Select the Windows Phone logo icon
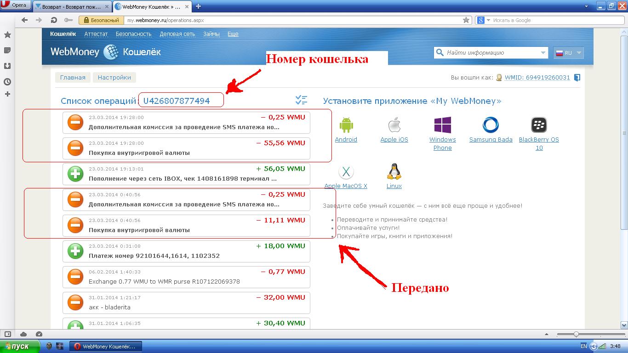Image resolution: width=628 pixels, height=353 pixels. [442, 125]
